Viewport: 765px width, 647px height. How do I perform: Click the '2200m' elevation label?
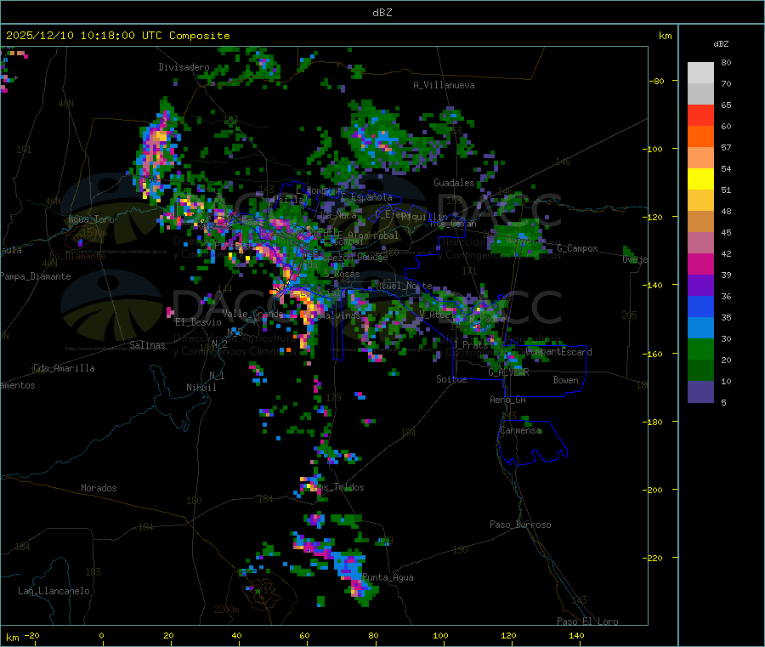226,610
